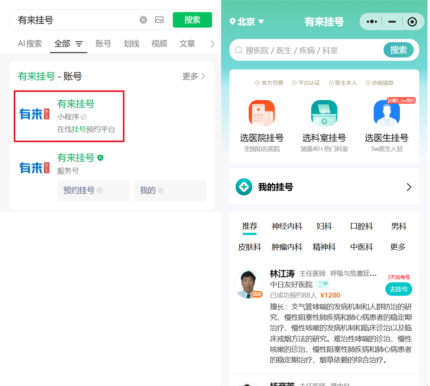Close the mini program via the target icon

click(412, 22)
